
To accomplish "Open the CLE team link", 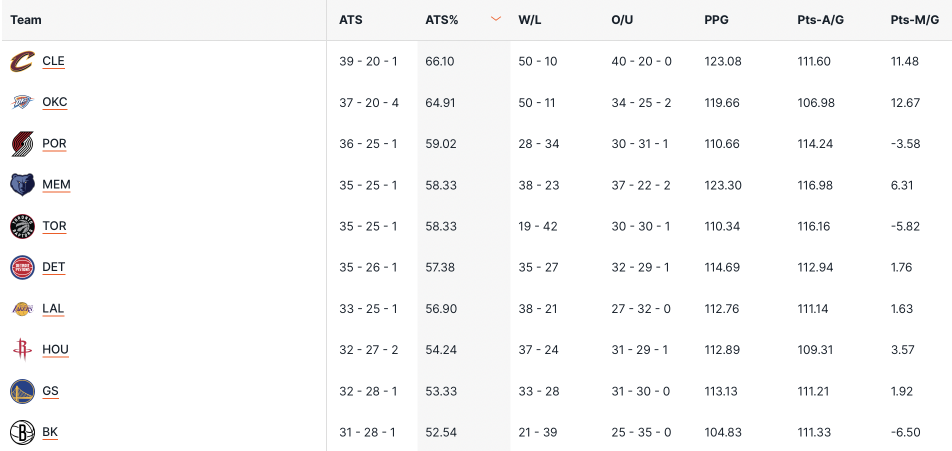I will tap(53, 61).
